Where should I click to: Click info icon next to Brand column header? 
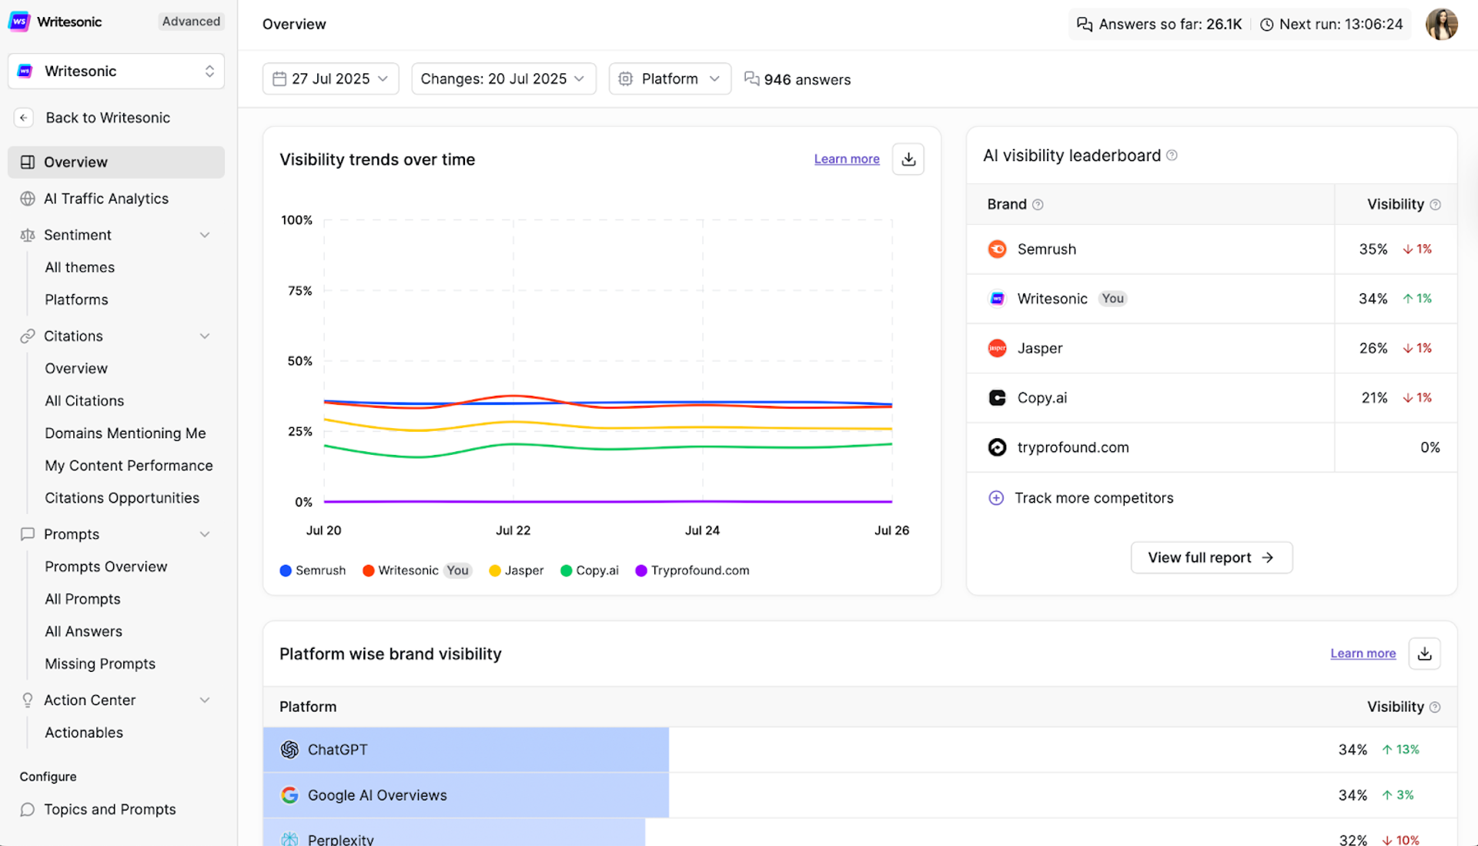[1038, 205]
